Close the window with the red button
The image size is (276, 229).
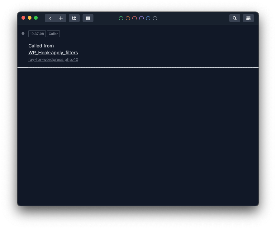[23, 18]
